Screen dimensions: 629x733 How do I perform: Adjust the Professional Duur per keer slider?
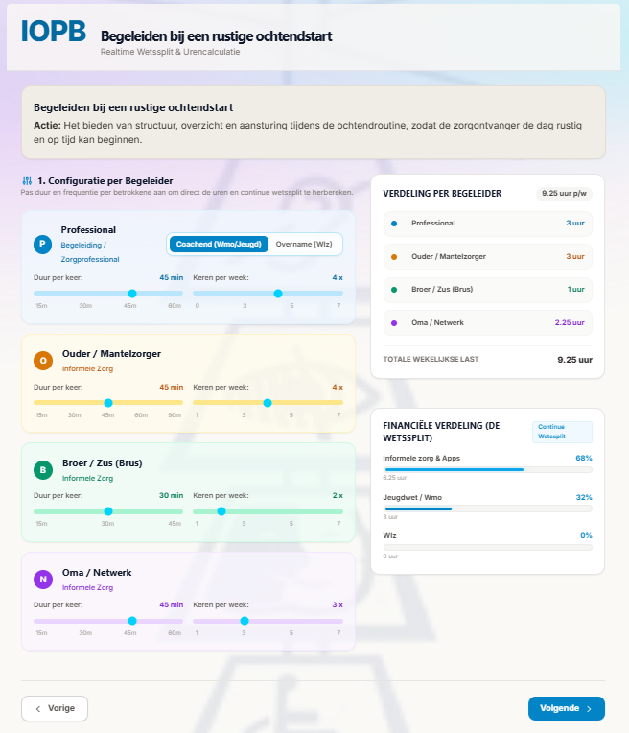tap(108, 294)
